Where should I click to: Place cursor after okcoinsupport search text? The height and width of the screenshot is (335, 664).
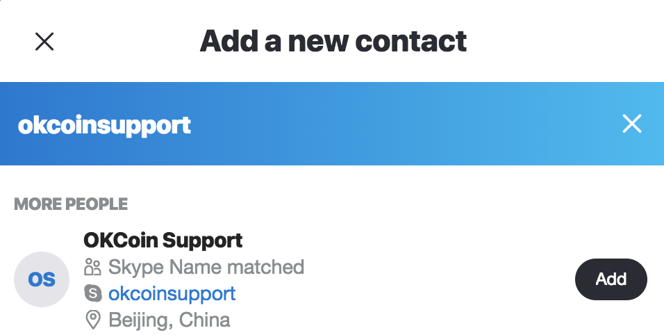click(x=192, y=125)
